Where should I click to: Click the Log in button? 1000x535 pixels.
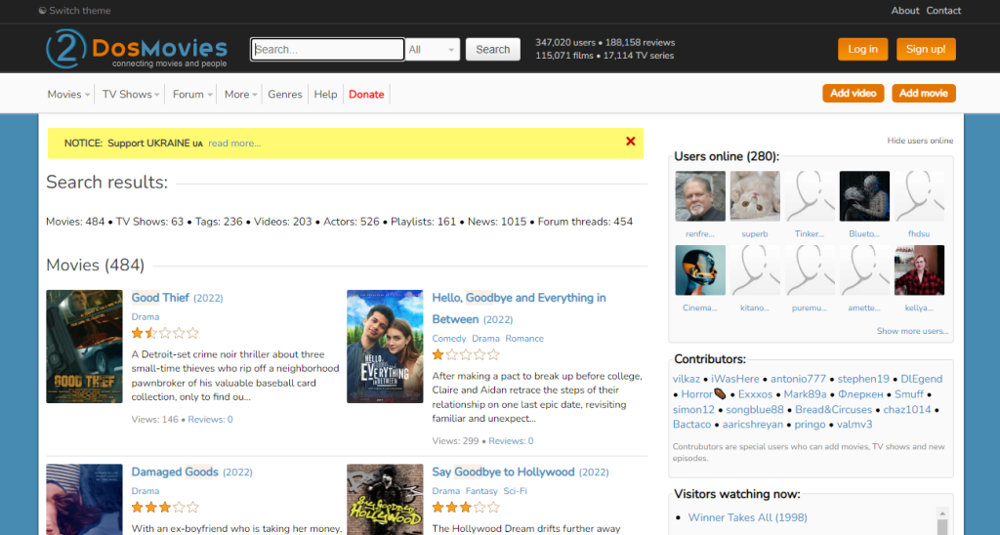click(863, 49)
